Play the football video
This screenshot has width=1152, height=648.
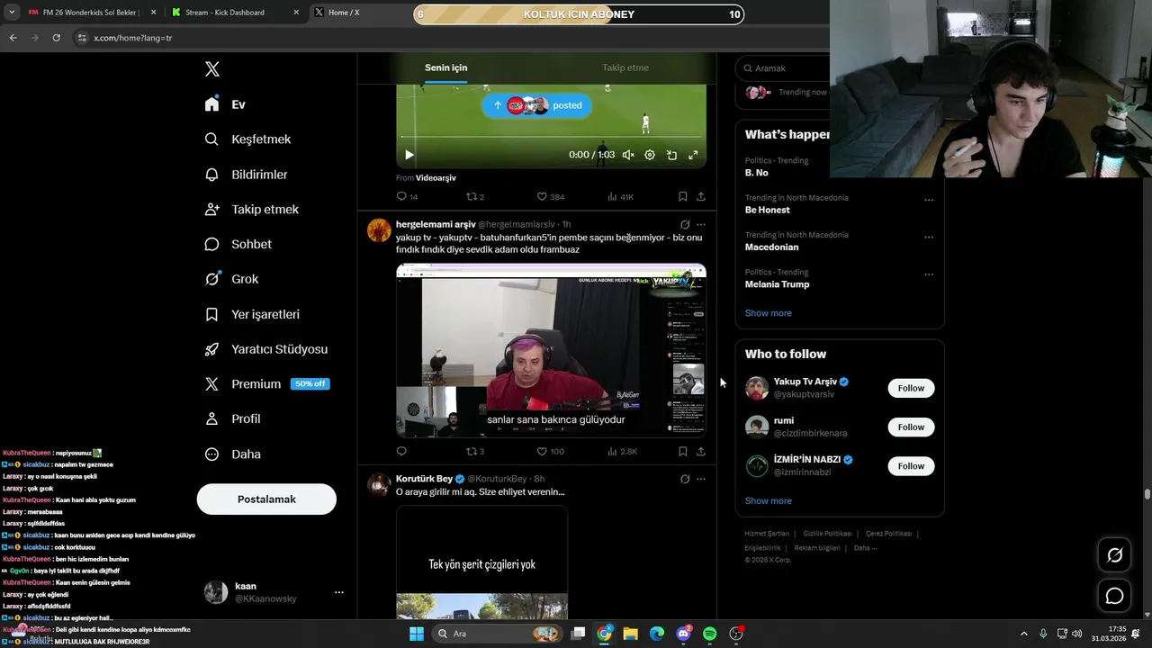(x=409, y=155)
